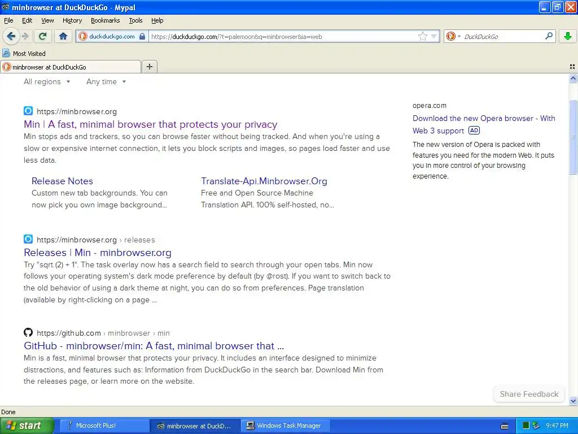Click the Forward arrow button
Viewport: 578px width, 434px height.
tap(25, 36)
